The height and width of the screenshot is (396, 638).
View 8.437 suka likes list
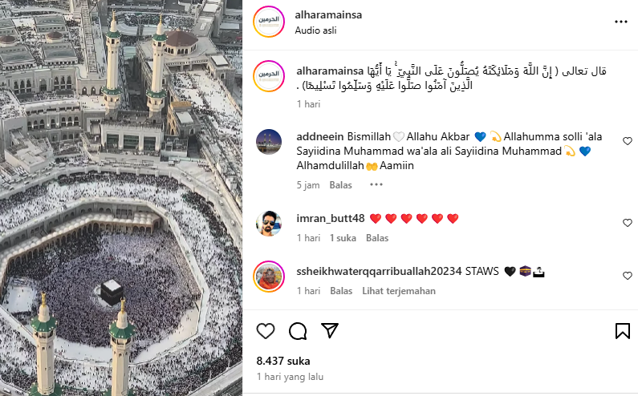[x=283, y=361]
